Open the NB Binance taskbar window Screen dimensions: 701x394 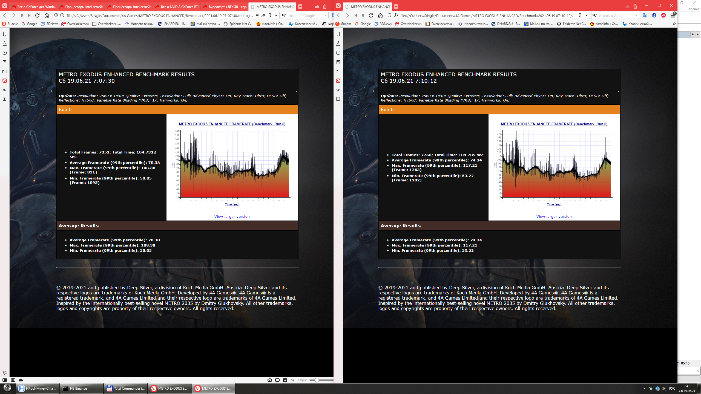82,388
